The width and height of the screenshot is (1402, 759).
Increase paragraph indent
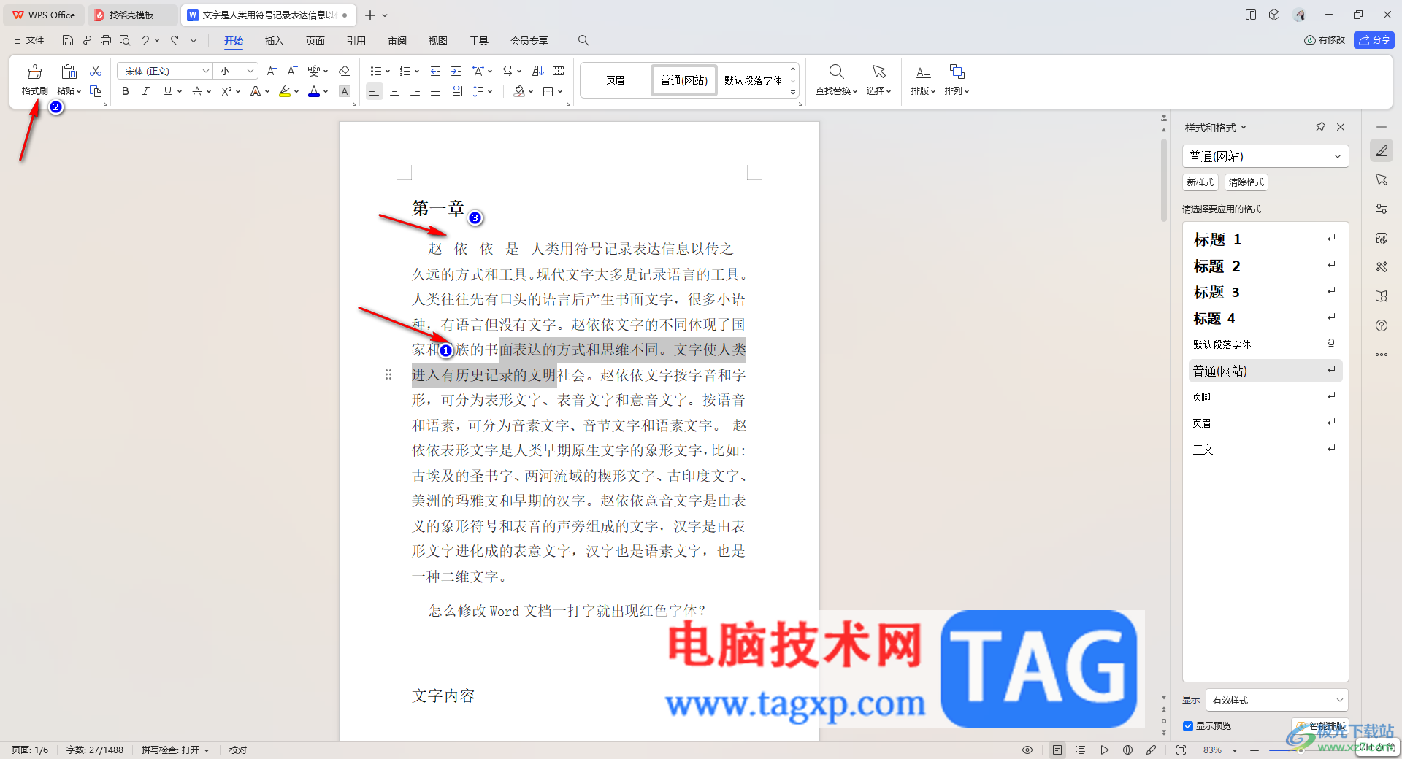coord(456,71)
